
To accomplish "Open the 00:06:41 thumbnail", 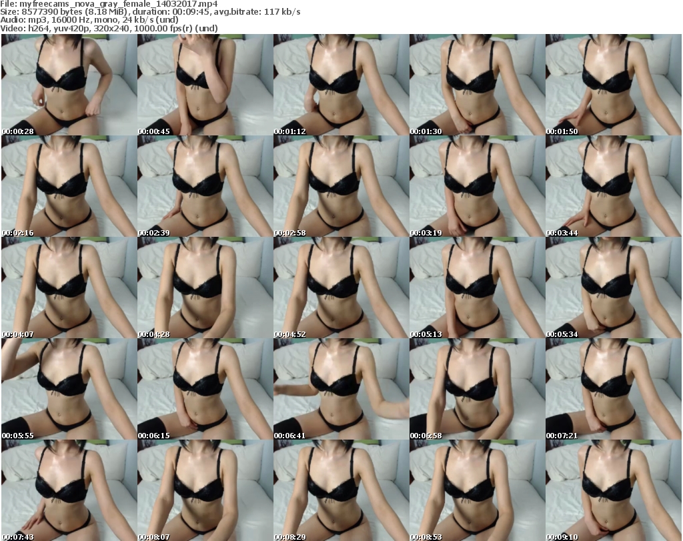I will click(341, 390).
